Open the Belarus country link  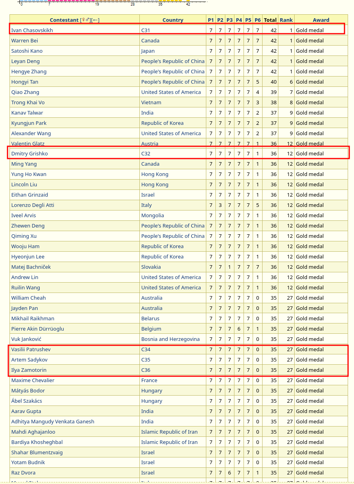150,318
